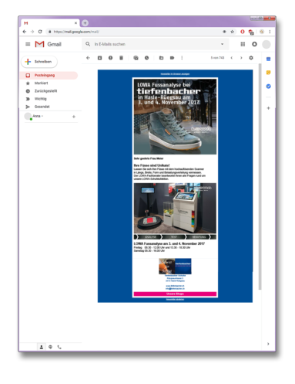This screenshot has height=384, width=295.
Task: Open the three-dot more options menu
Action: pyautogui.click(x=182, y=58)
